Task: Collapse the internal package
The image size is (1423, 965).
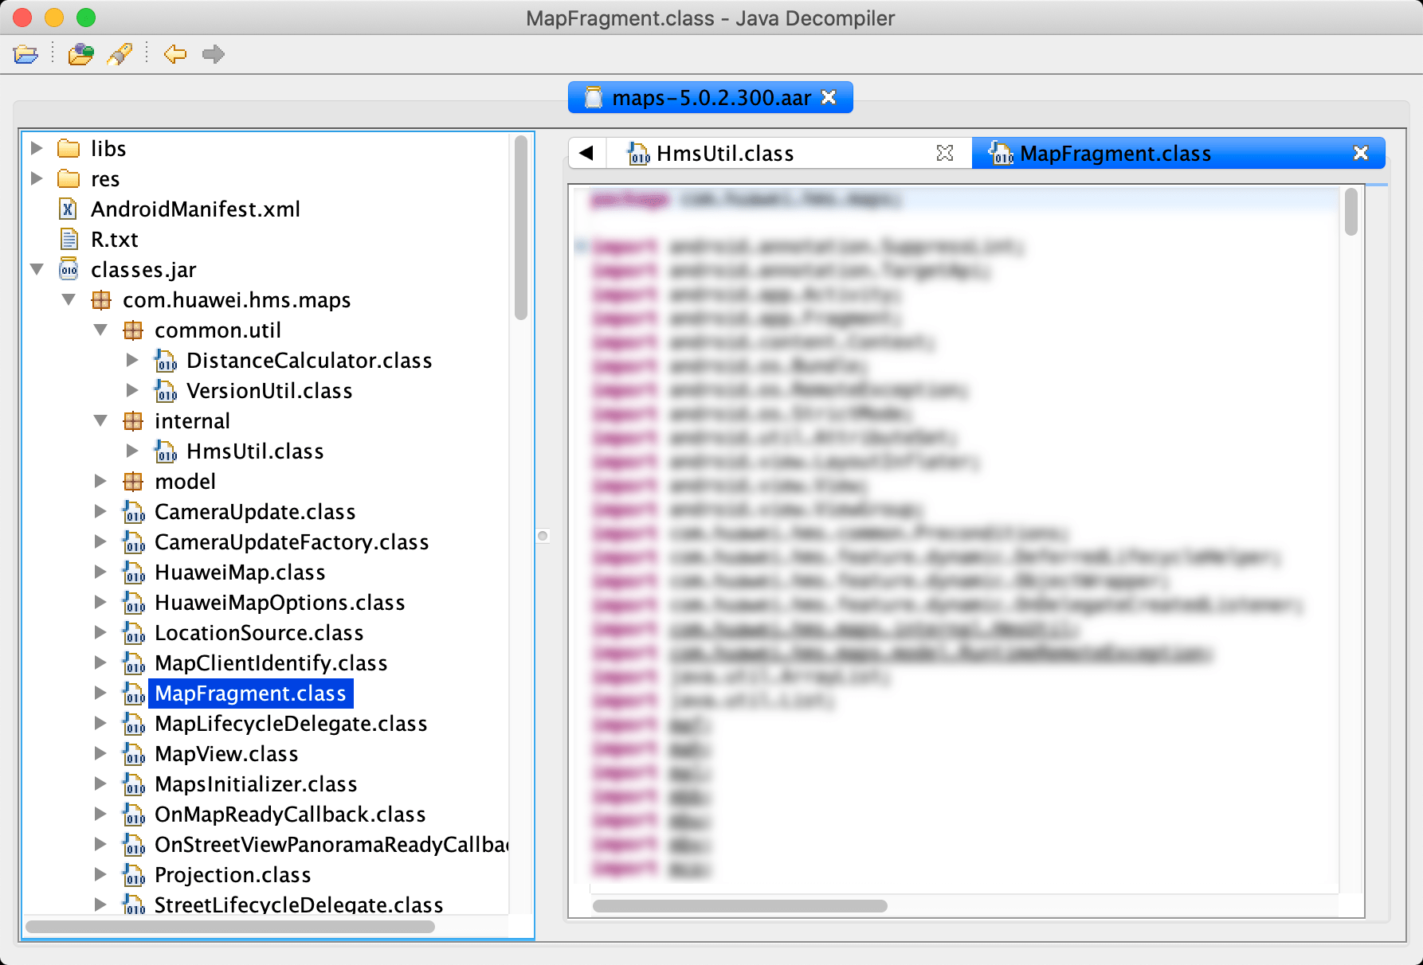Action: 100,421
